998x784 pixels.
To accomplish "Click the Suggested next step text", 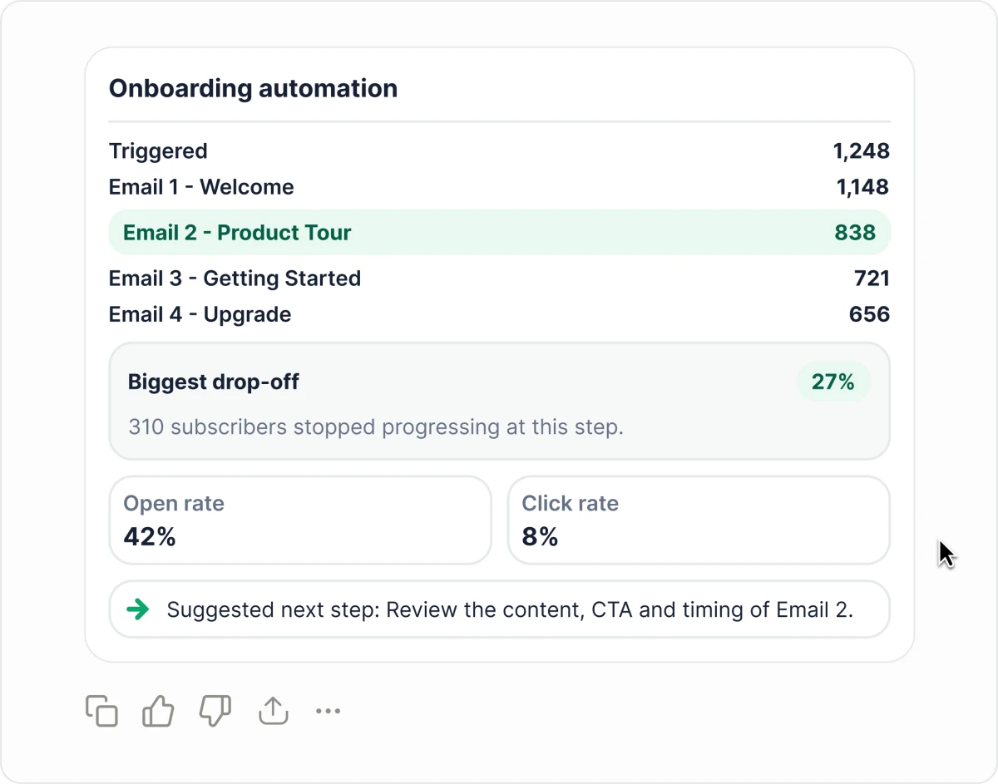I will [x=510, y=609].
